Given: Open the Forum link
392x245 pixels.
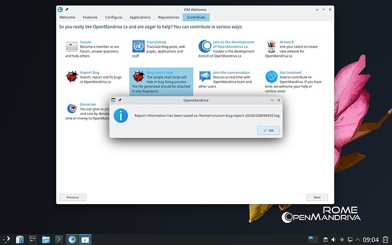Looking at the screenshot, I should pyautogui.click(x=85, y=42).
